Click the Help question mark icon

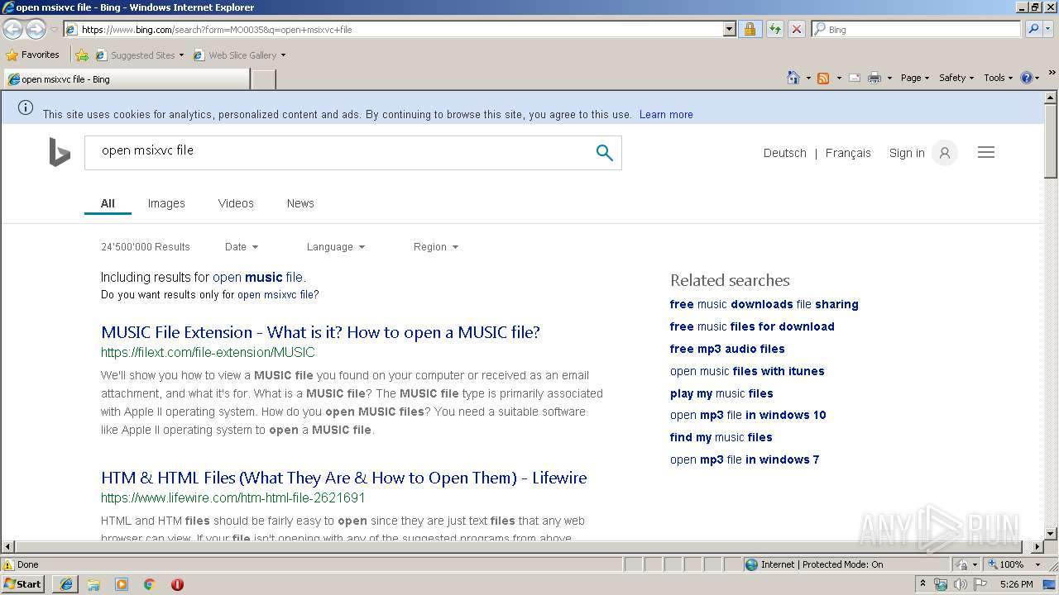click(x=1027, y=78)
